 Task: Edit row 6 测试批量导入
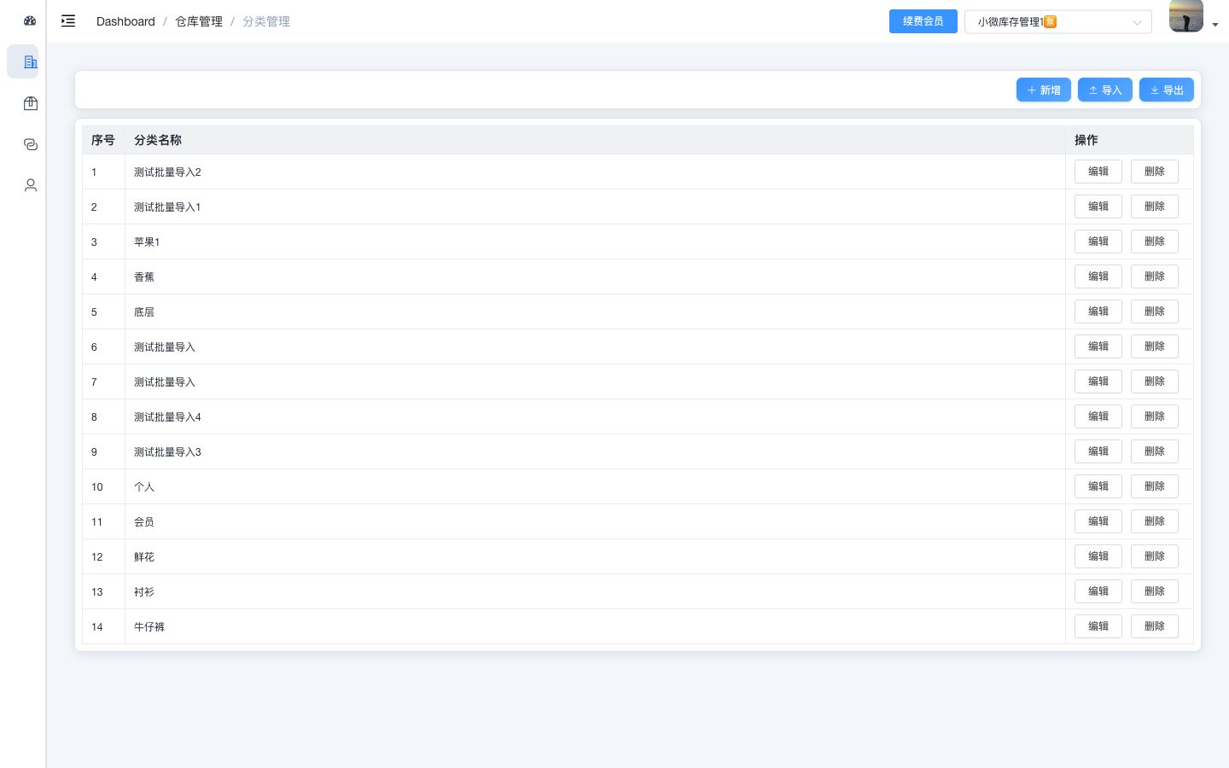[x=1098, y=346]
